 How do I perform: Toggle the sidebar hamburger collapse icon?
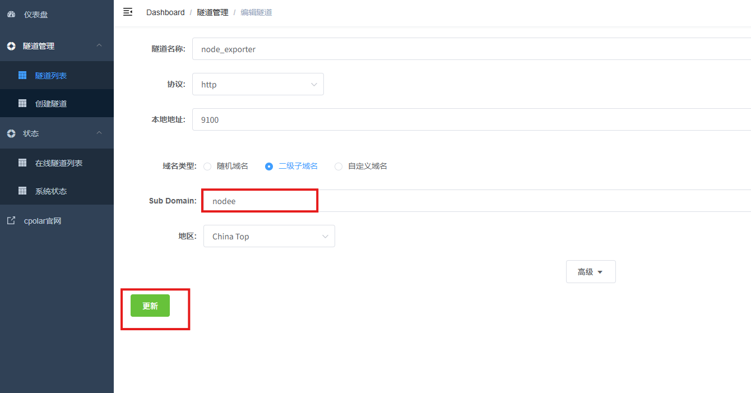(x=128, y=12)
